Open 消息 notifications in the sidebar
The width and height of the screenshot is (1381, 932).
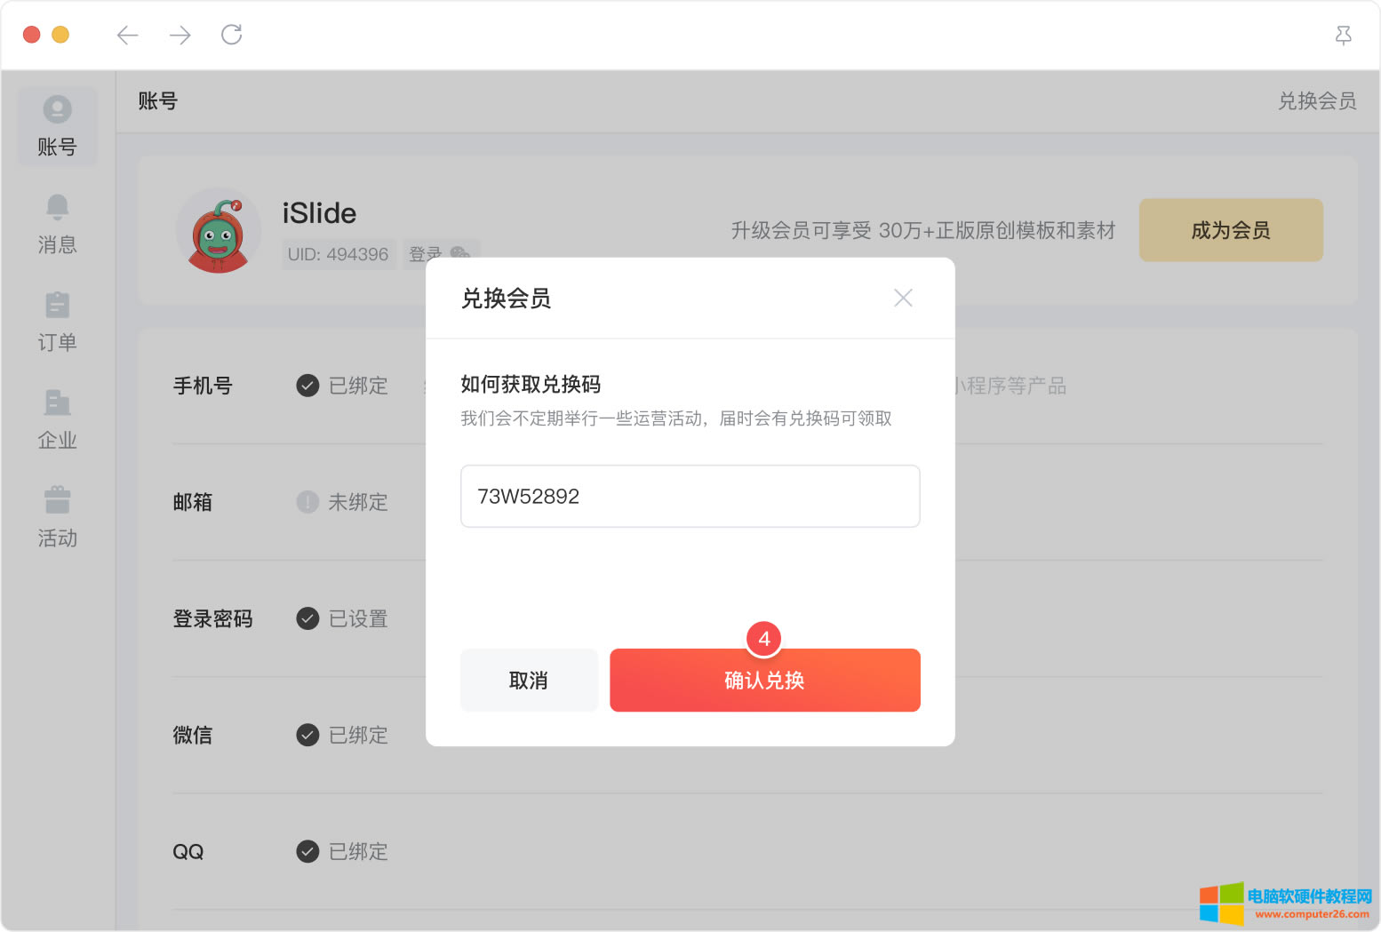58,225
